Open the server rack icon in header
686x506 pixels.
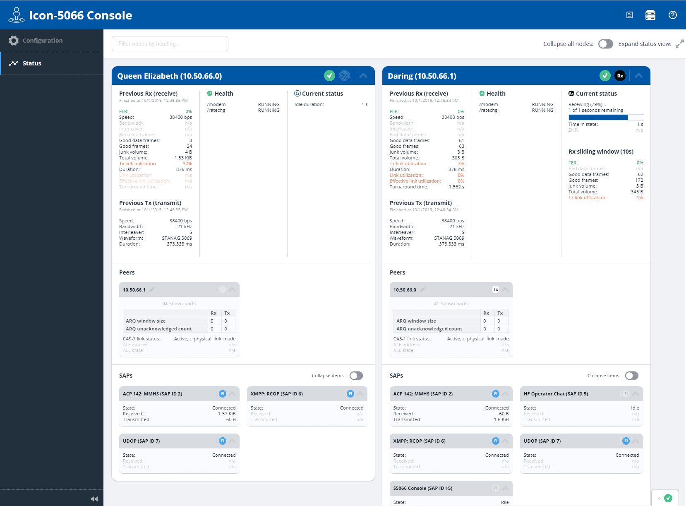[650, 15]
